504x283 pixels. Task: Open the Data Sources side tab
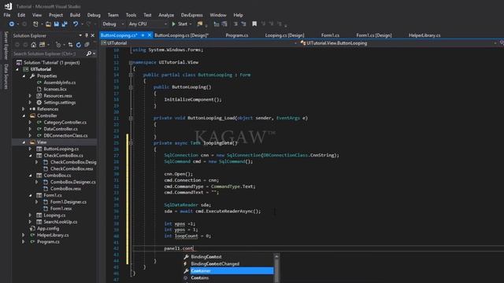pyautogui.click(x=6, y=76)
